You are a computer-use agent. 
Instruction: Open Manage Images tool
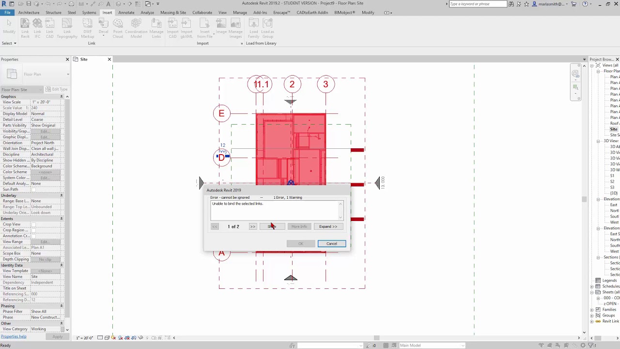pos(235,28)
